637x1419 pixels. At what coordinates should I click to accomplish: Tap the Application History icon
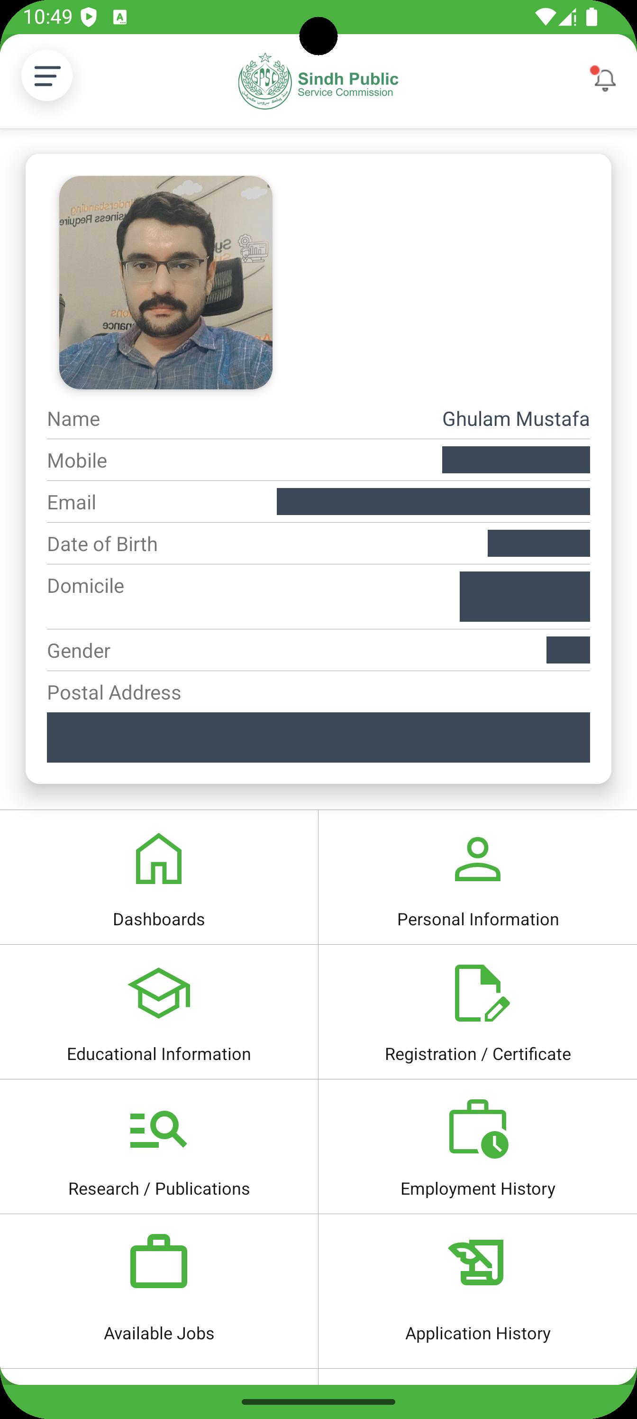click(x=477, y=1262)
